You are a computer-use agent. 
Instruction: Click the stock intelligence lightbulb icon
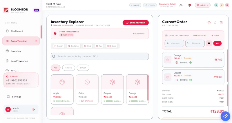(55, 34)
